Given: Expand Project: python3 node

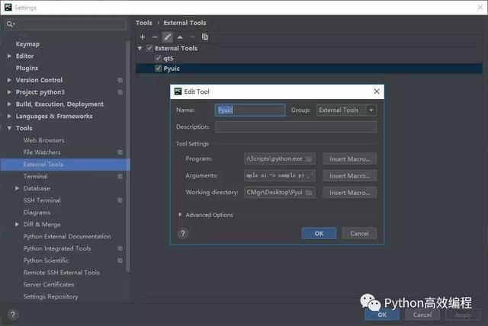Looking at the screenshot, I should (x=9, y=92).
